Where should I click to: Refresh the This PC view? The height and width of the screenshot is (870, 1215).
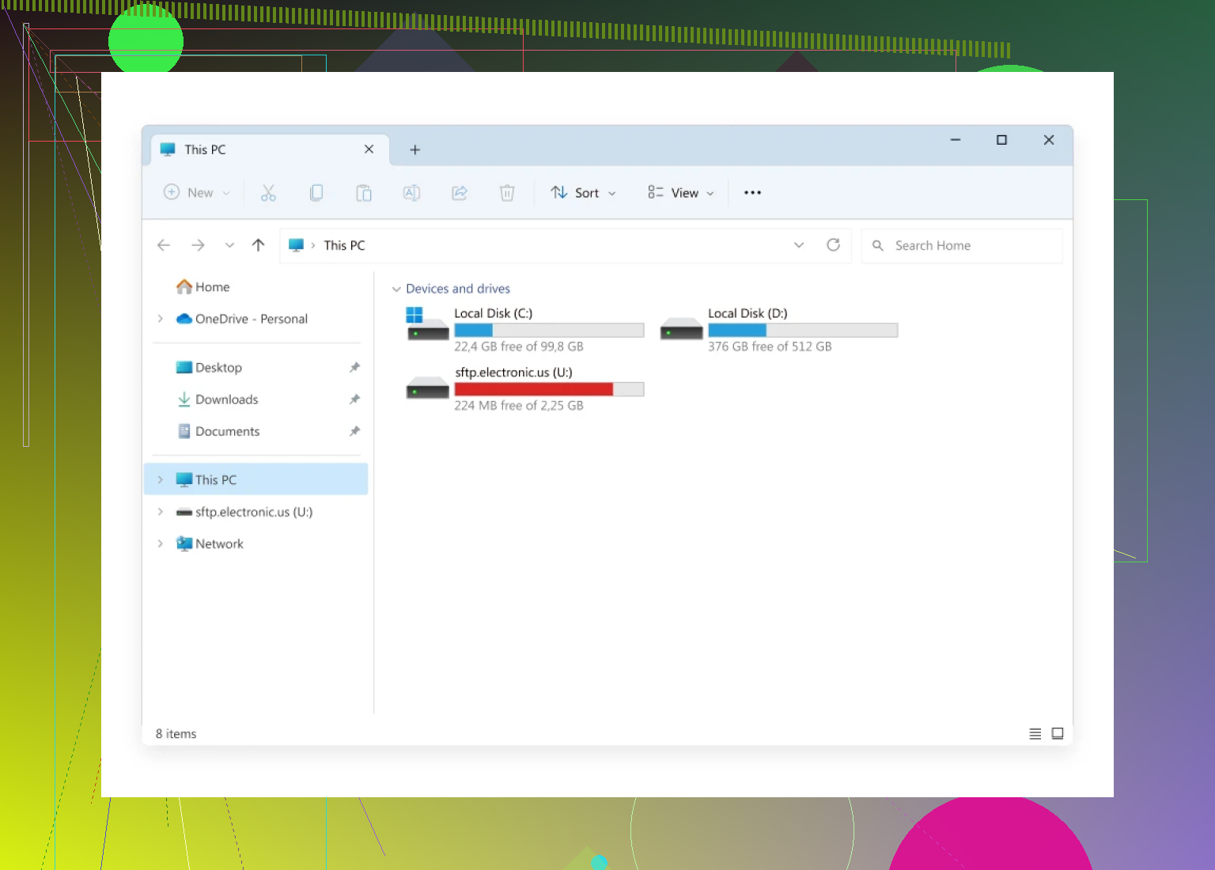[833, 245]
